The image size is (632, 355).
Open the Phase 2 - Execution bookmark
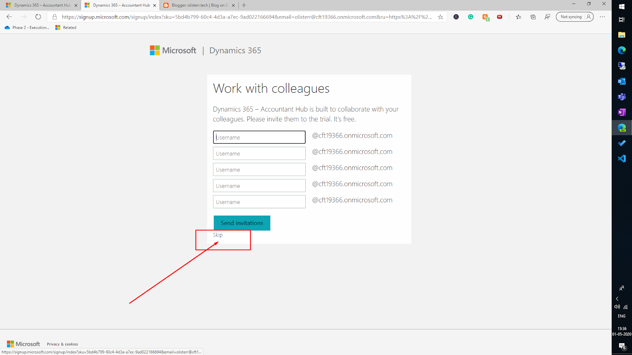point(27,28)
